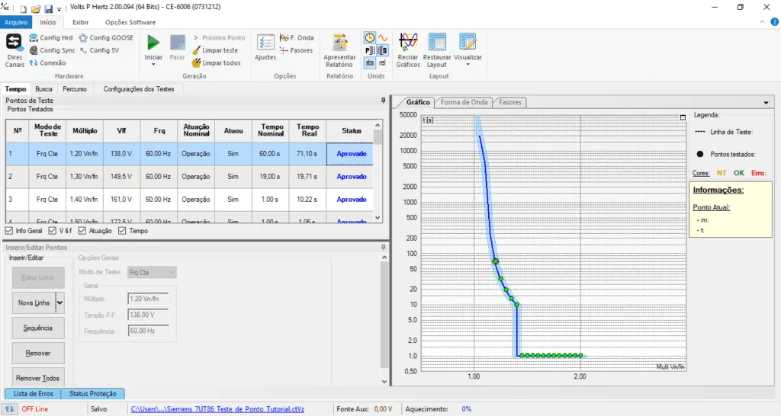The height and width of the screenshot is (416, 781).
Task: Switch to the Percurso tab
Action: coord(75,89)
